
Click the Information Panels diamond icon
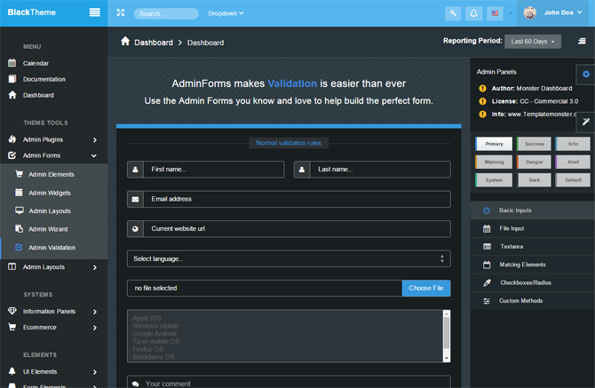coord(12,311)
